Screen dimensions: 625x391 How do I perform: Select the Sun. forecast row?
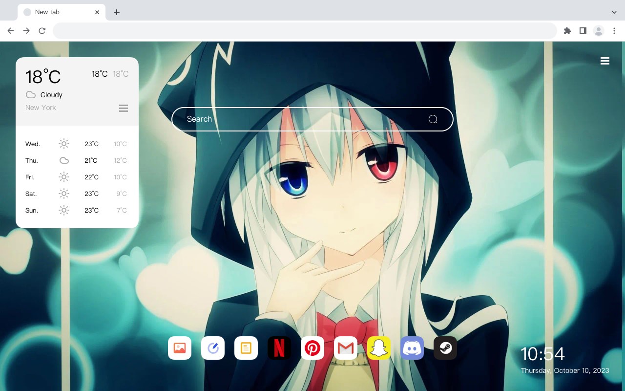pos(77,210)
